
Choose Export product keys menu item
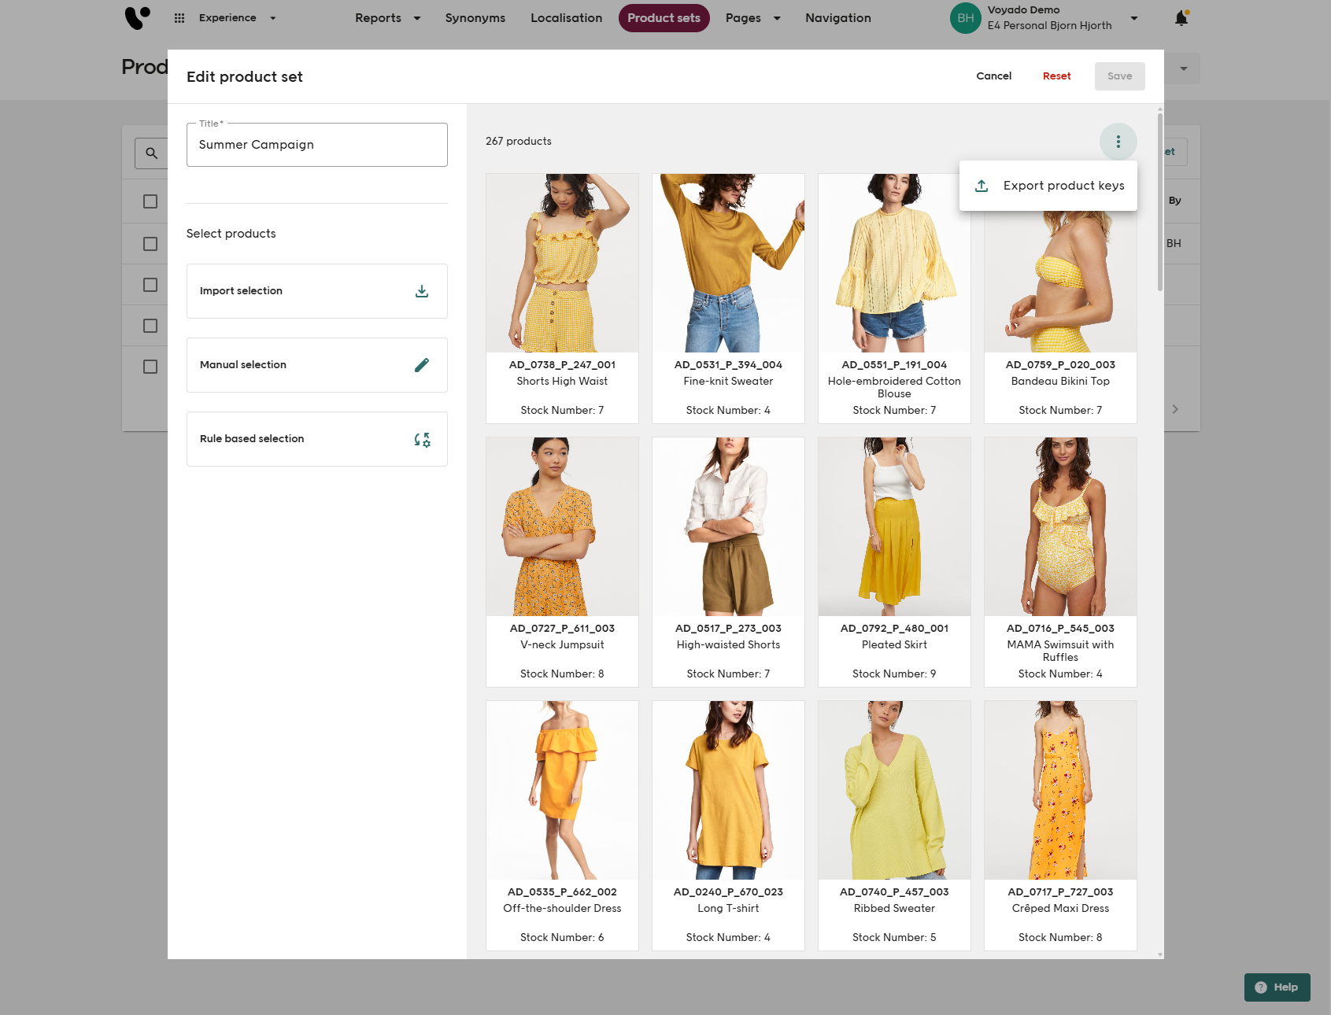point(1063,186)
